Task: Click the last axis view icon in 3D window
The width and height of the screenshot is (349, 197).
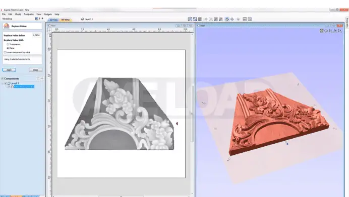Action: [x=340, y=31]
